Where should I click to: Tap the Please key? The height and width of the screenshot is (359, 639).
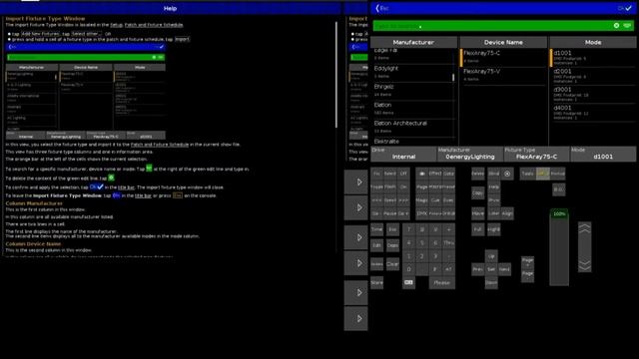(x=441, y=282)
